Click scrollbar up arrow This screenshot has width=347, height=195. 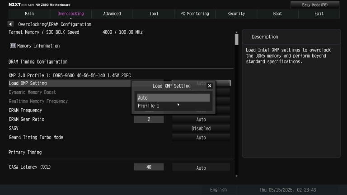[237, 32]
